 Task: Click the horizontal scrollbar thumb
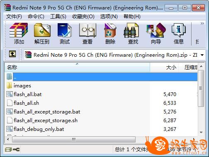[x=74, y=140]
